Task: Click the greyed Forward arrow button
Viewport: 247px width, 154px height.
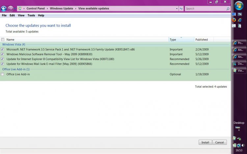Action: click(x=11, y=9)
